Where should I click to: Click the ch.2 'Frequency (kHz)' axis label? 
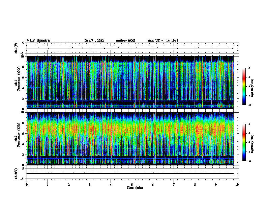point(19,134)
